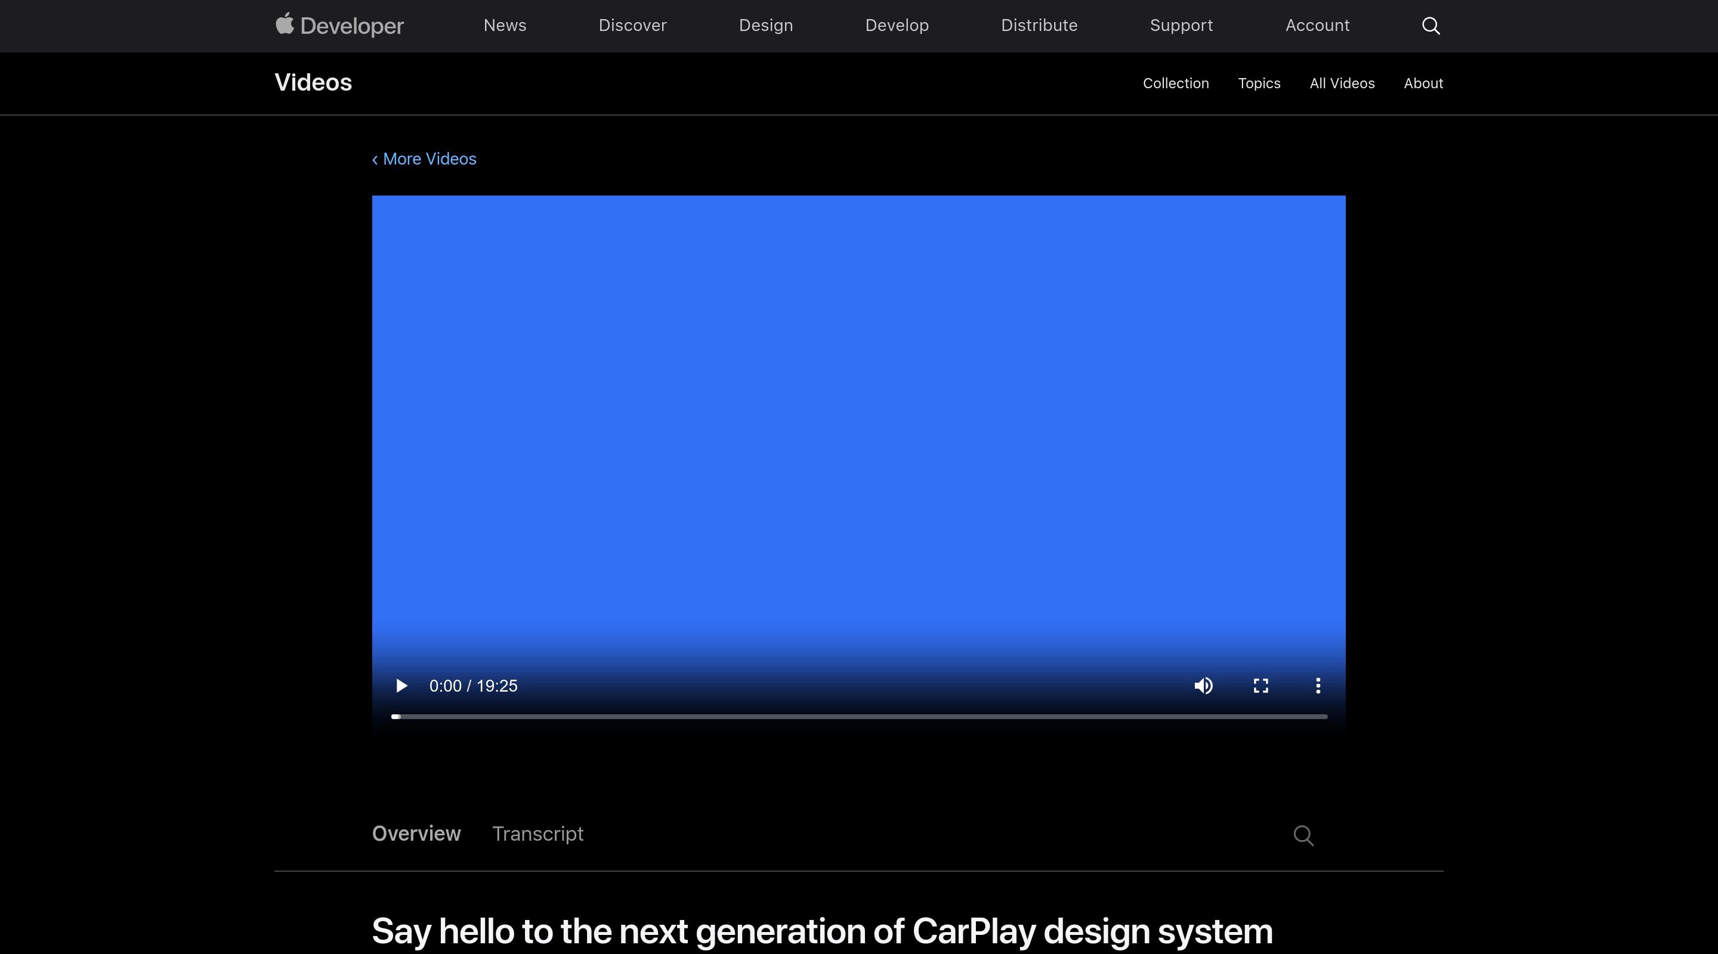Switch to the Transcript tab
Screen dimensions: 1718x954
click(x=537, y=834)
